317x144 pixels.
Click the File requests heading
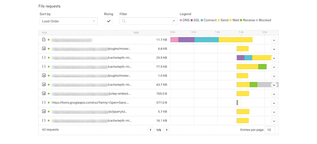(x=50, y=6)
